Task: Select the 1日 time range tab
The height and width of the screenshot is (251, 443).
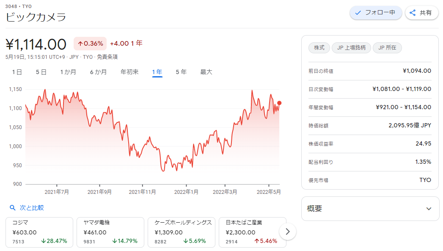Action: [17, 72]
